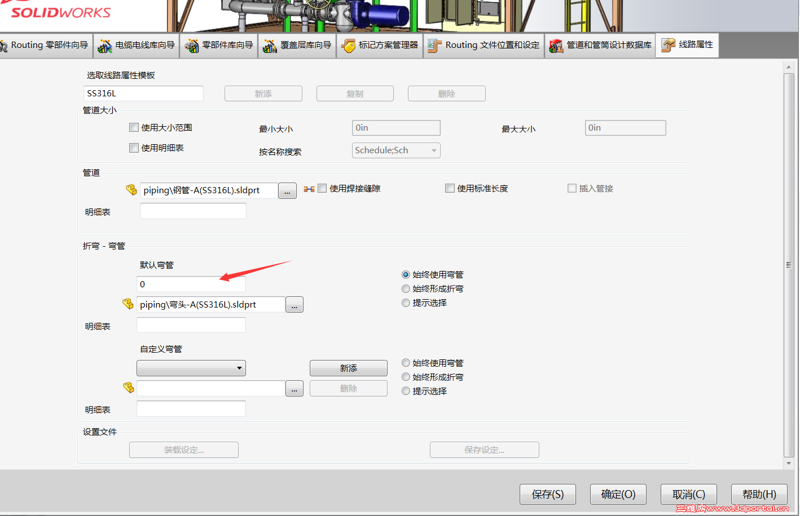Viewport: 800px width, 516px height.
Task: Click 删除 button under 自定义弯管
Action: [x=349, y=389]
